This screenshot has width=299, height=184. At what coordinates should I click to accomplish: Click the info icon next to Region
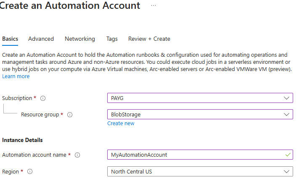tap(30, 171)
